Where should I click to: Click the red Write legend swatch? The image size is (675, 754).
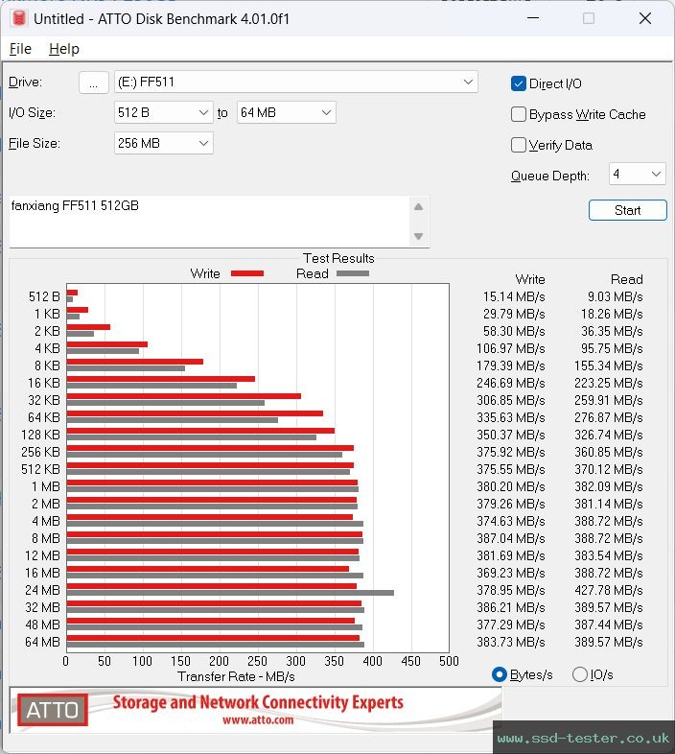(x=247, y=273)
